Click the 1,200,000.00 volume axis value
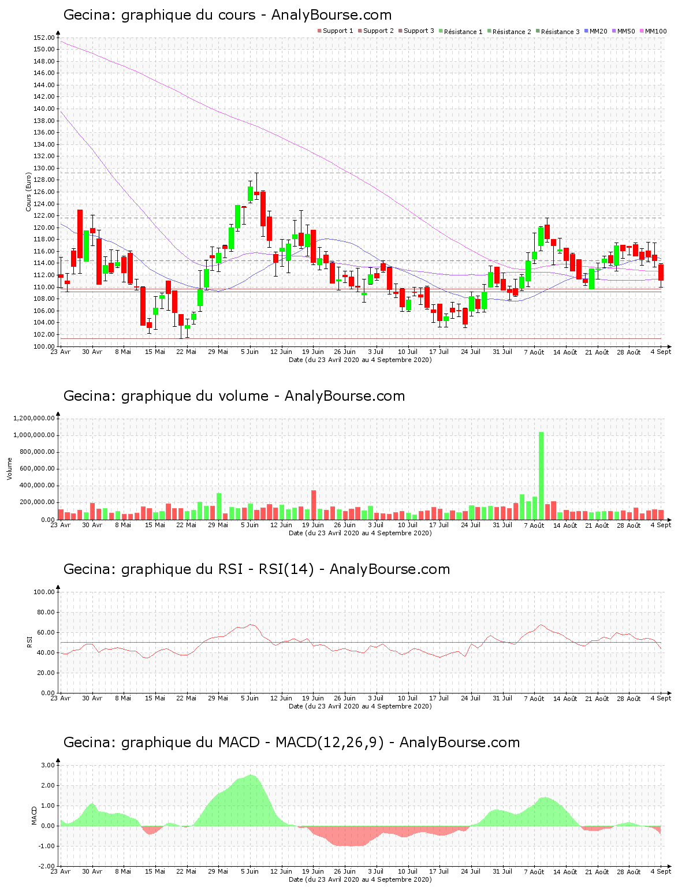Screen dimensions: 693x895 coord(35,419)
